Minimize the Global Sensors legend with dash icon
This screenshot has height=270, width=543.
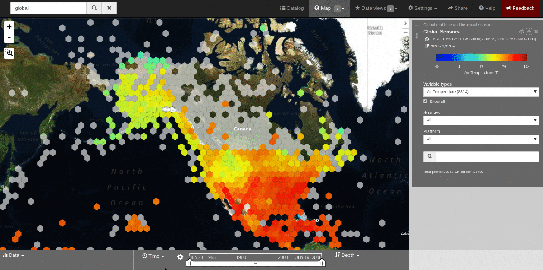tap(417, 25)
